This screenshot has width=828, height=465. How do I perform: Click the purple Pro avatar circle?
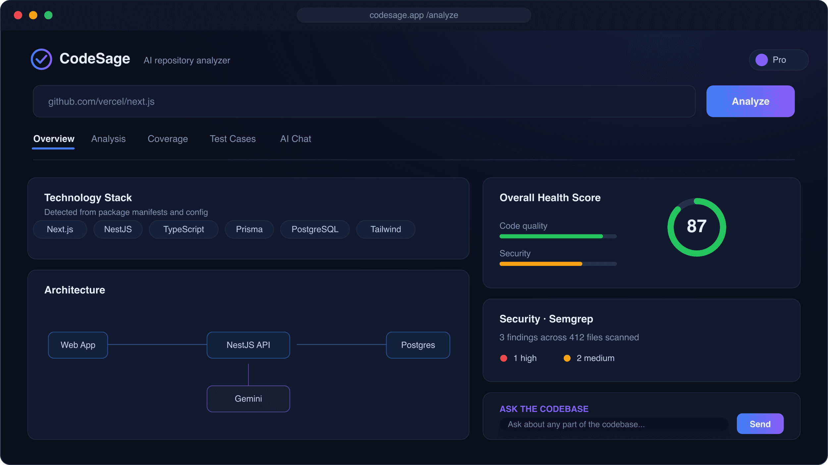(761, 60)
